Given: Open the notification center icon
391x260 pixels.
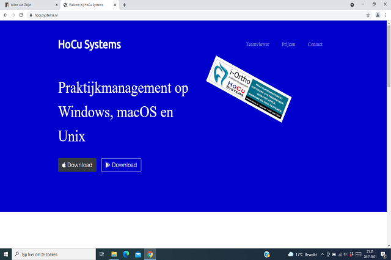Looking at the screenshot, I should pos(384,255).
